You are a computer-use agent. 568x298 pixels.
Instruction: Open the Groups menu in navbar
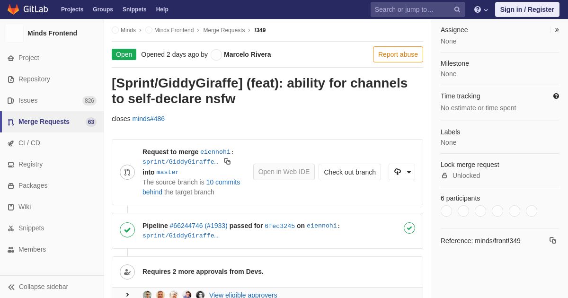[103, 9]
